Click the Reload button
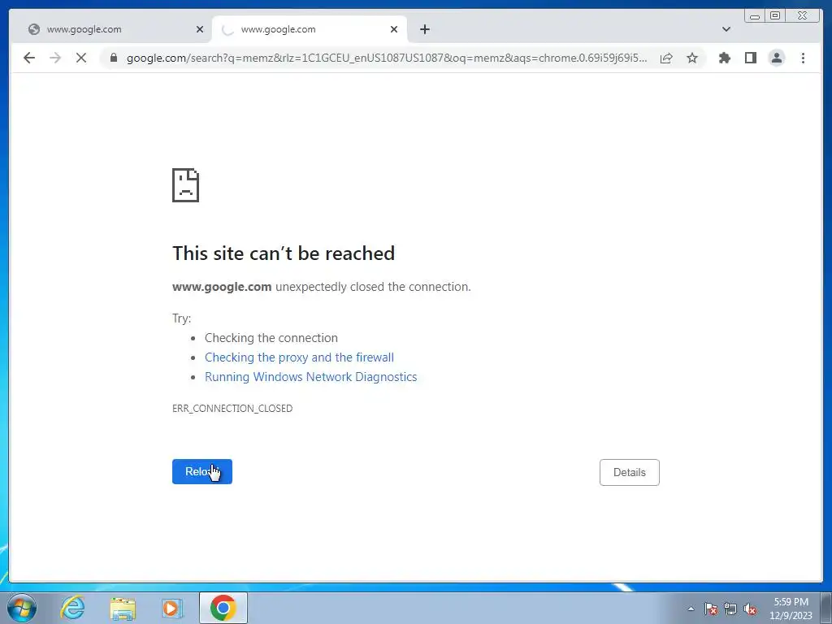 202,472
